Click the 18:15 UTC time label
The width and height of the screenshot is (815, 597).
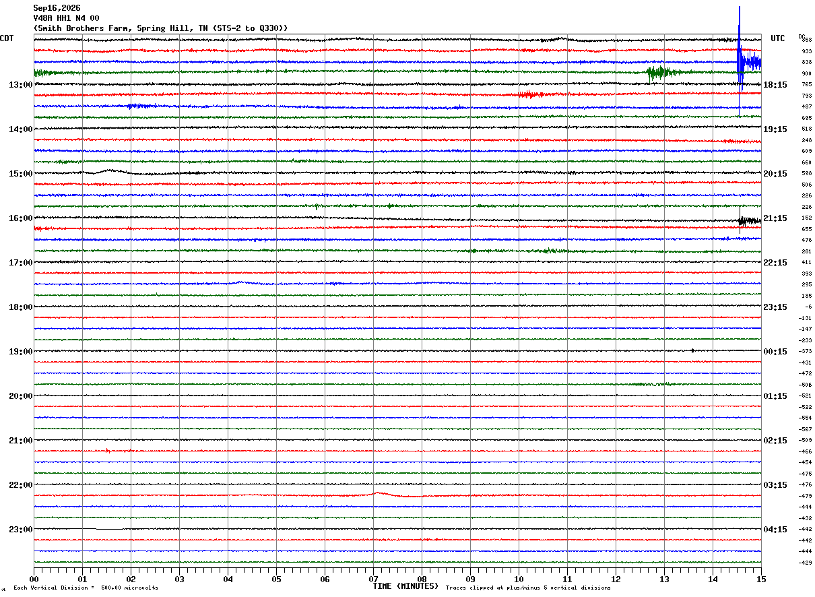click(776, 85)
